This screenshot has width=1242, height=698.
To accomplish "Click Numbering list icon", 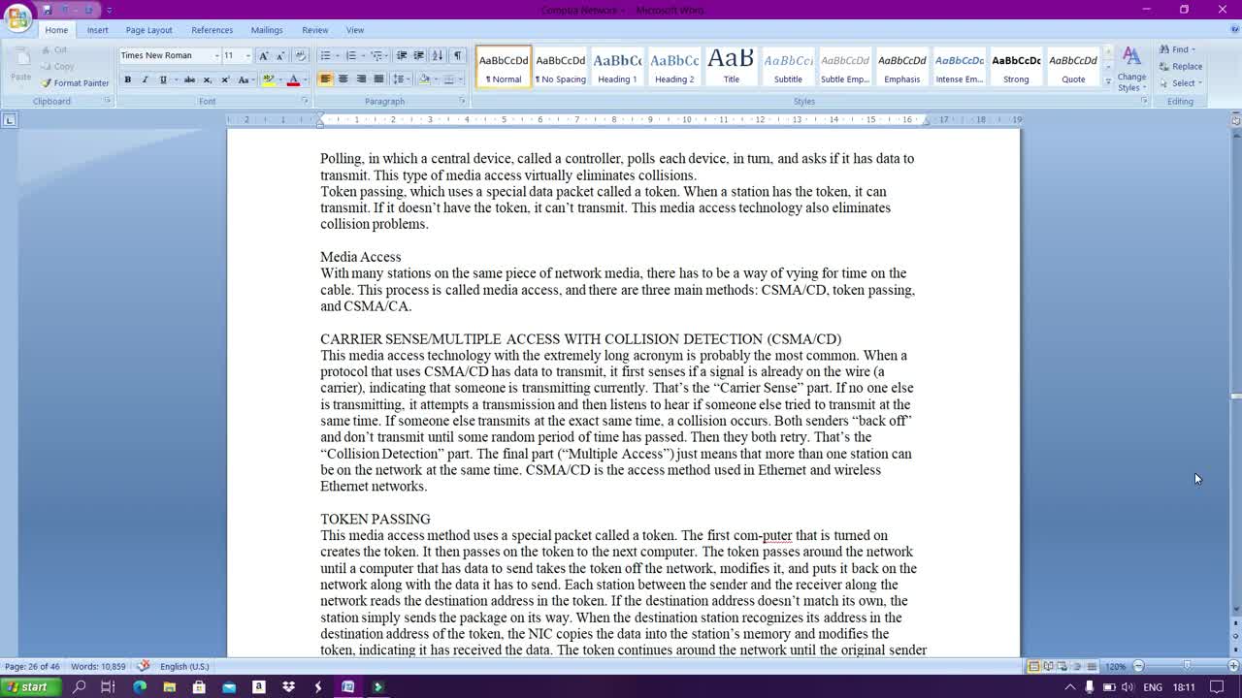I will 351,55.
